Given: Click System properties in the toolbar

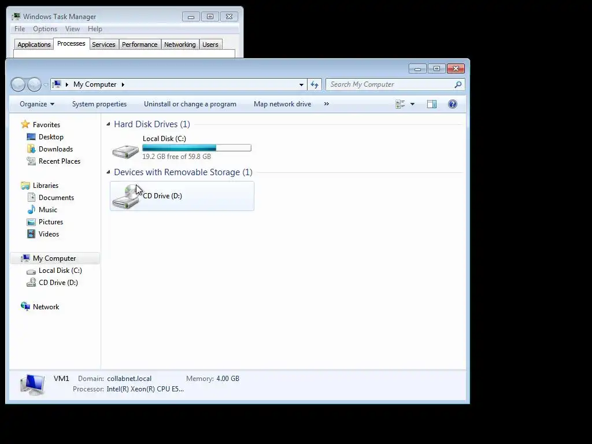Looking at the screenshot, I should coord(99,104).
